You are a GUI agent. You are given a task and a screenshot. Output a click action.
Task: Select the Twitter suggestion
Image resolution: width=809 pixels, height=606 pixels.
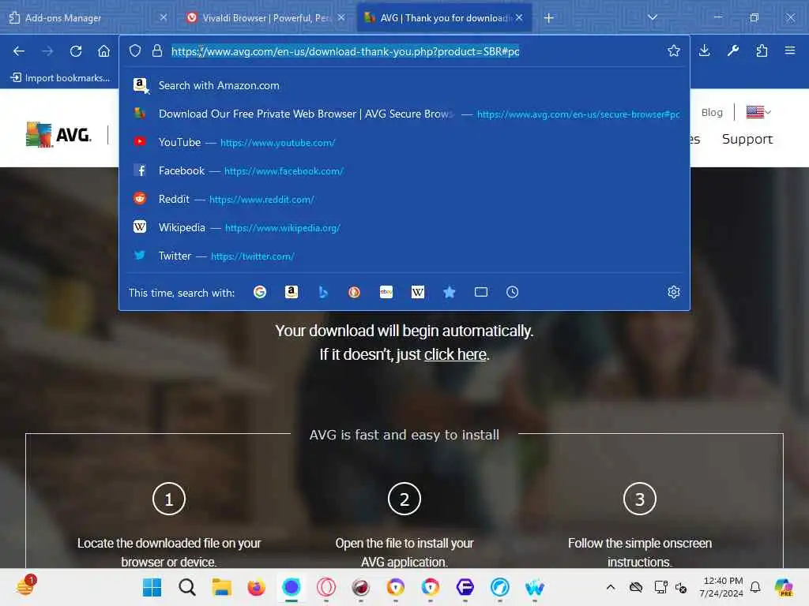click(404, 256)
